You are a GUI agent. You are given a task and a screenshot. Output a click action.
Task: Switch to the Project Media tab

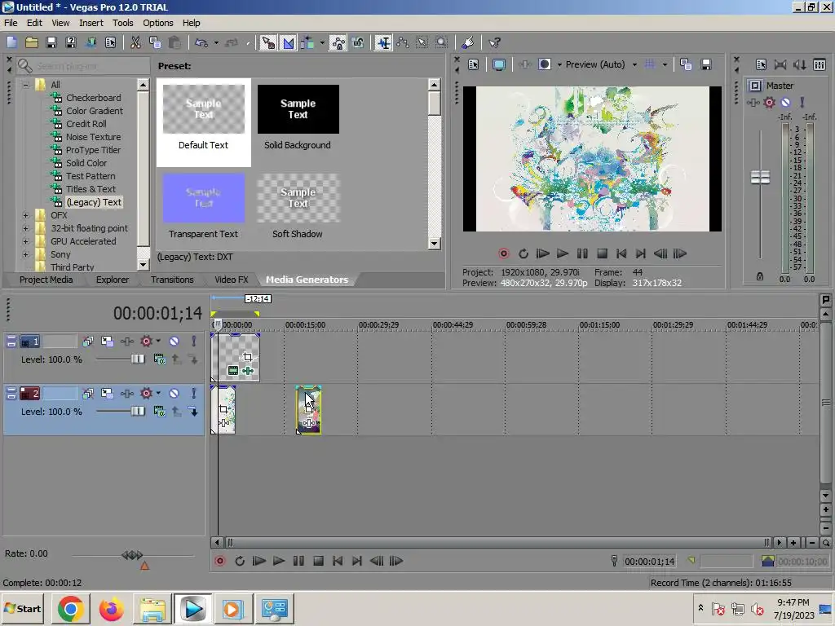[46, 280]
